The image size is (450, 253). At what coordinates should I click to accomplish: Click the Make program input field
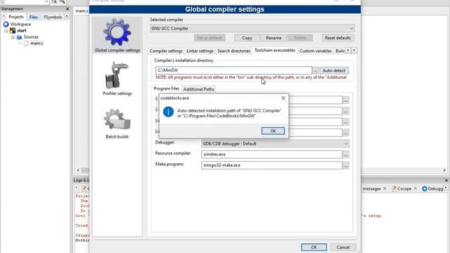(271, 165)
